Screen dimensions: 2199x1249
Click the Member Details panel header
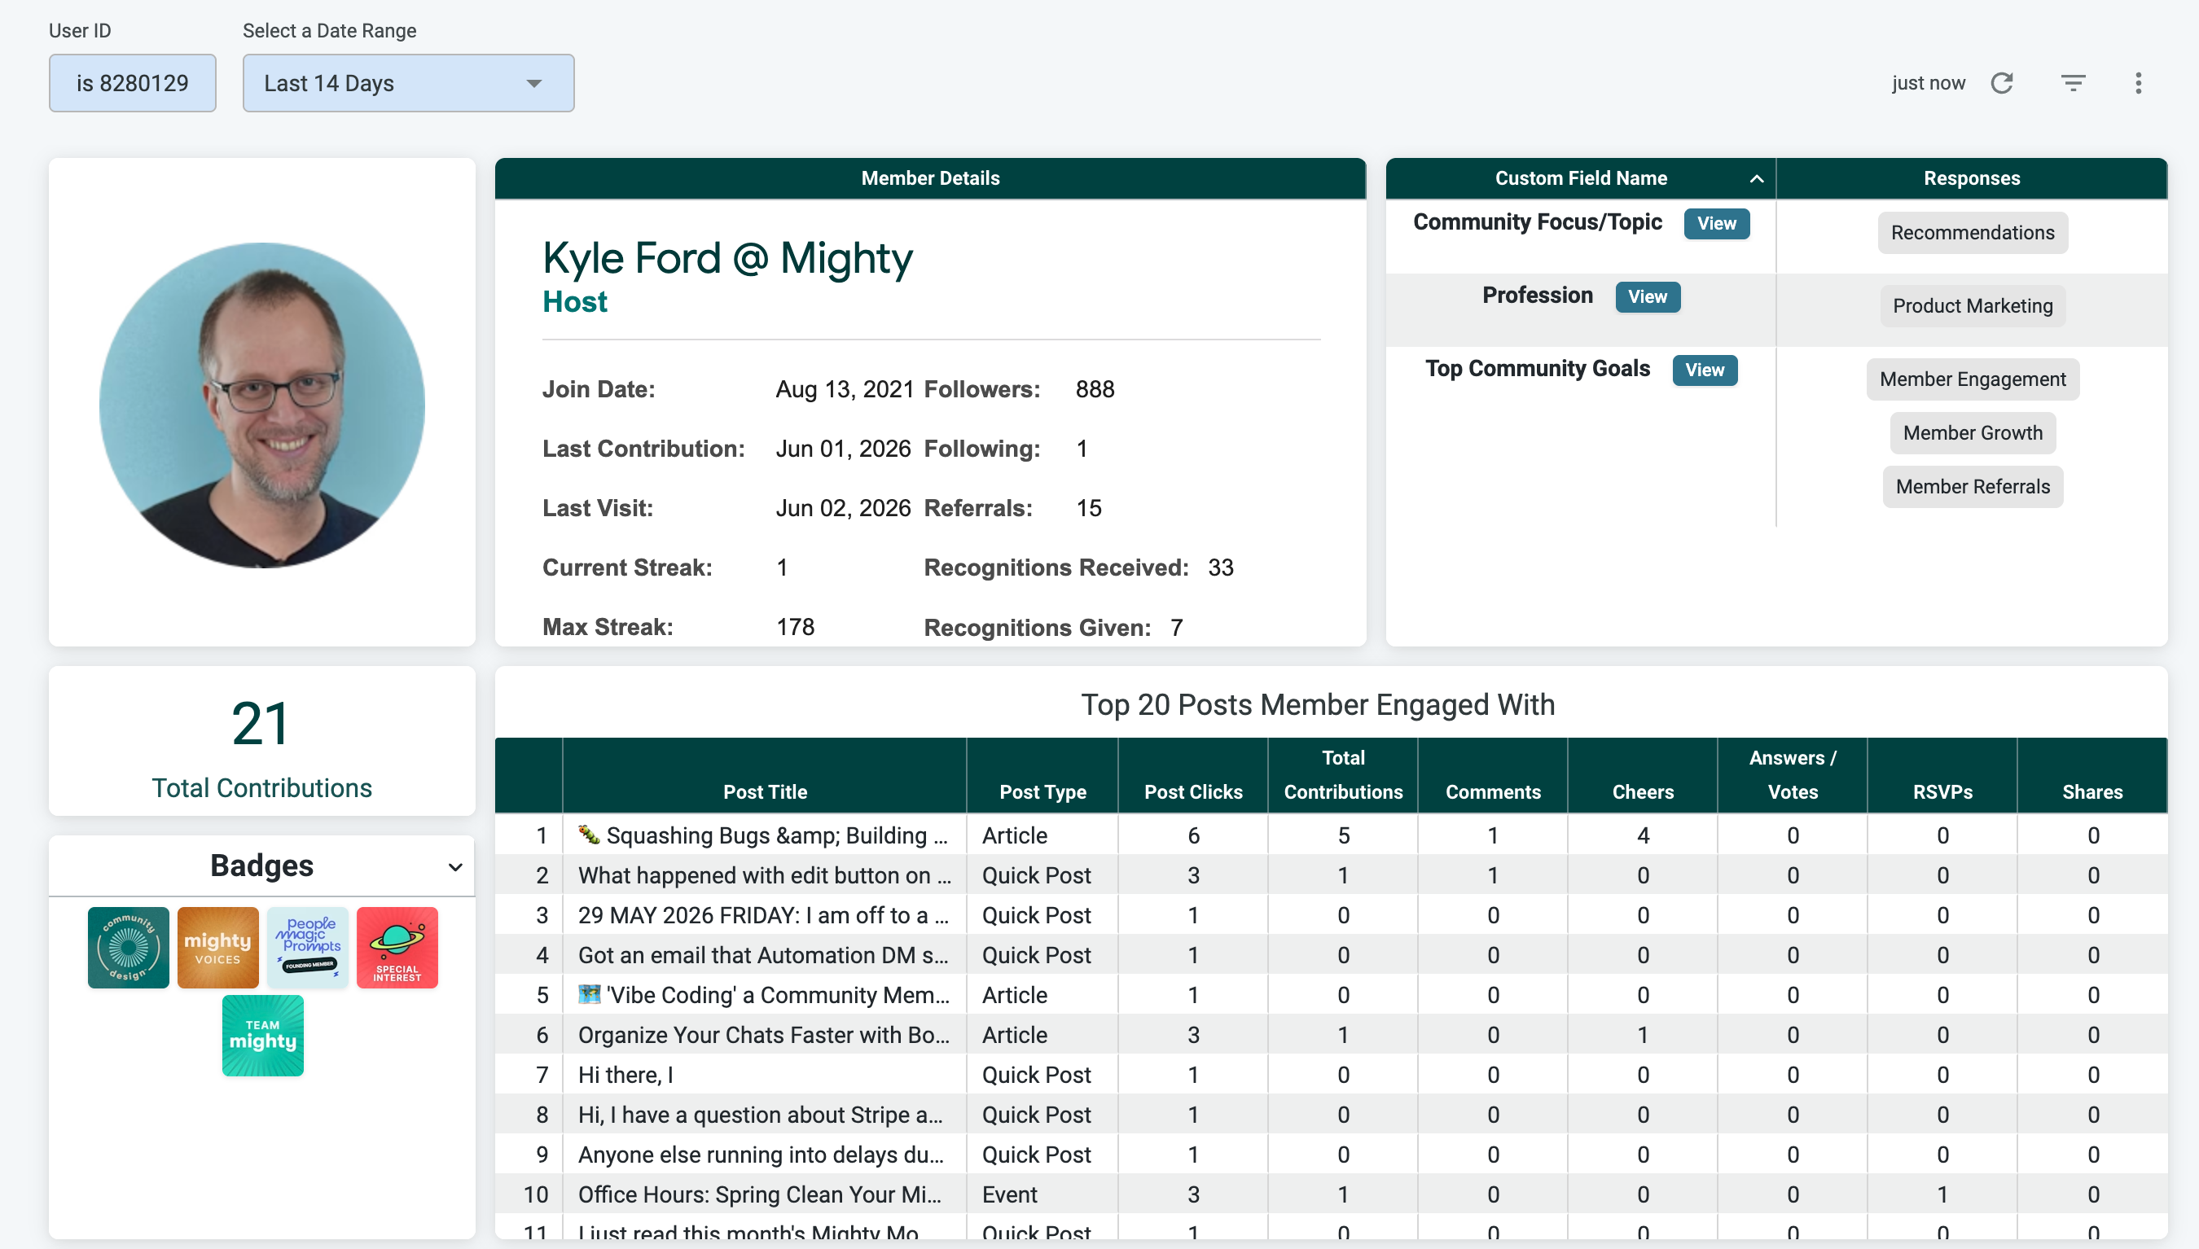(x=930, y=178)
